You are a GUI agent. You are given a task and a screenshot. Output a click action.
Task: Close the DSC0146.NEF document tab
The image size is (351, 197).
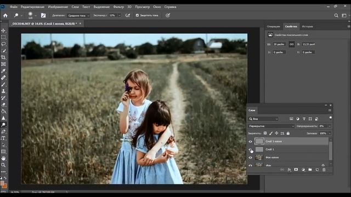pyautogui.click(x=80, y=24)
